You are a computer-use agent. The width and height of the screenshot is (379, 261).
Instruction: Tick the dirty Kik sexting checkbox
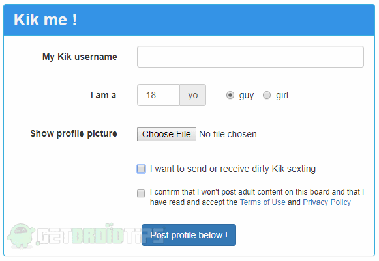pyautogui.click(x=141, y=169)
